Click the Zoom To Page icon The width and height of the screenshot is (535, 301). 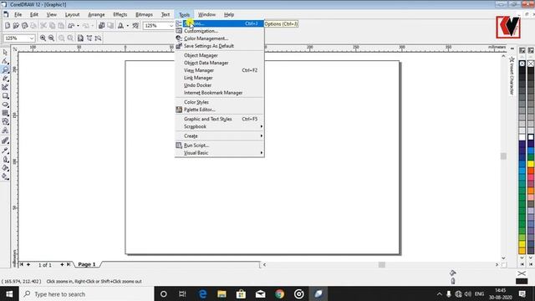coord(80,38)
